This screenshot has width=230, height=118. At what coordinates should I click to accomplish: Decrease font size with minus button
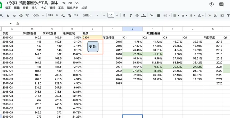pyautogui.click(x=104, y=15)
